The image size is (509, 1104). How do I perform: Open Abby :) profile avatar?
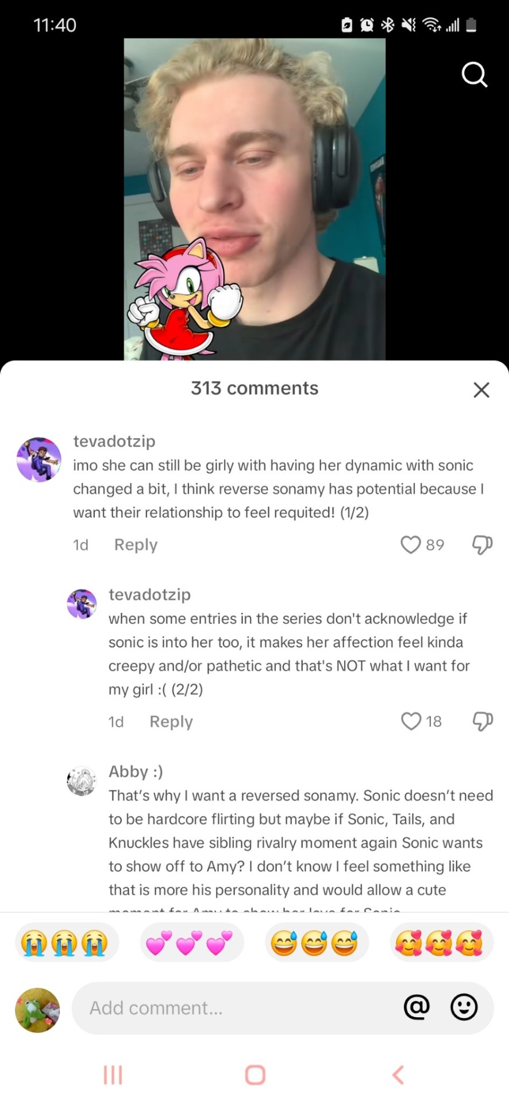tap(82, 781)
